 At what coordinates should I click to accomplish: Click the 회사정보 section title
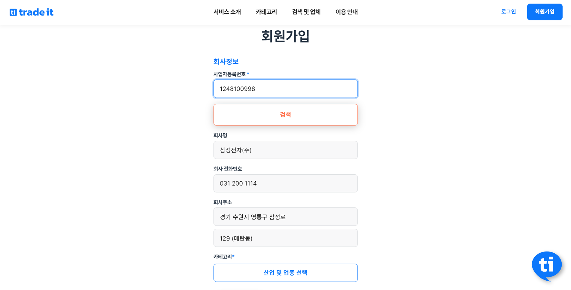coord(226,62)
